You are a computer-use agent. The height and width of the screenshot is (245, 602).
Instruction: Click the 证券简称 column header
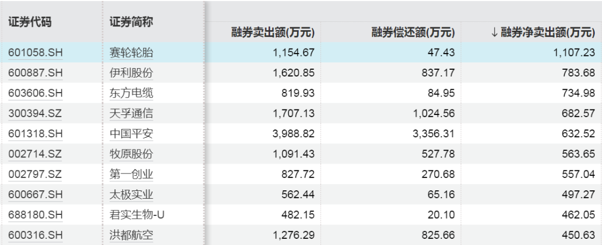tap(132, 23)
